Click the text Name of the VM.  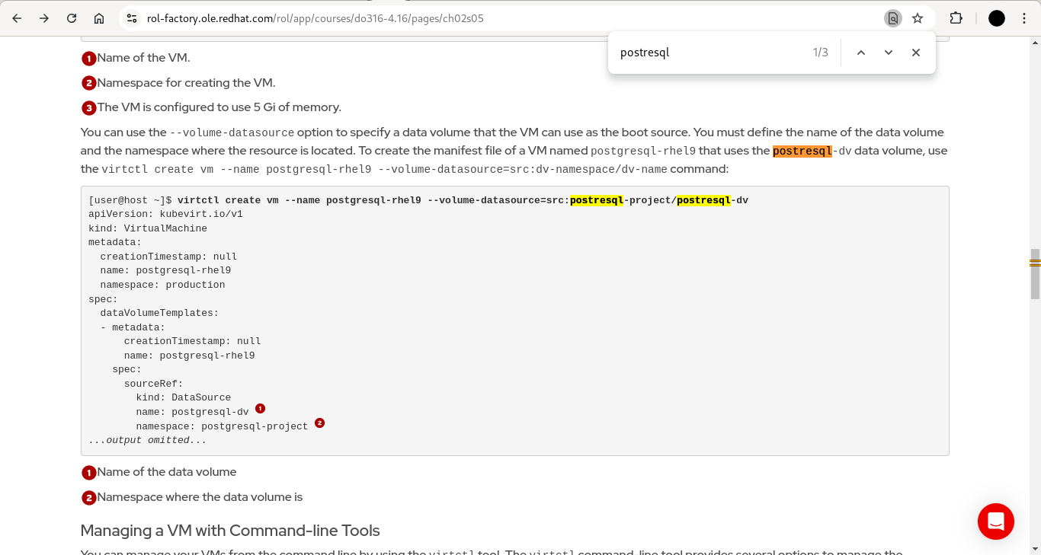pos(143,58)
